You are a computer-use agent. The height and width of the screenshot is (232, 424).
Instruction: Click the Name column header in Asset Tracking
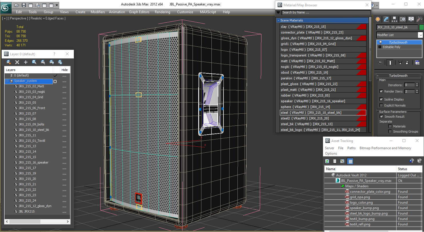point(360,169)
